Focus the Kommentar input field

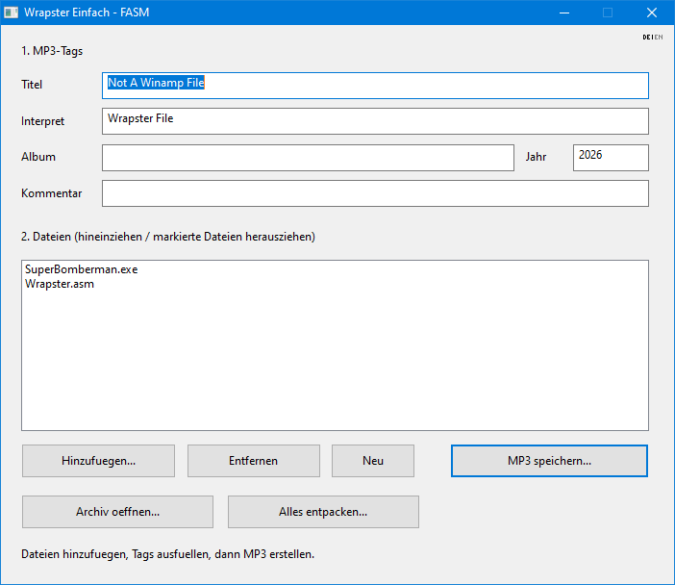(375, 193)
